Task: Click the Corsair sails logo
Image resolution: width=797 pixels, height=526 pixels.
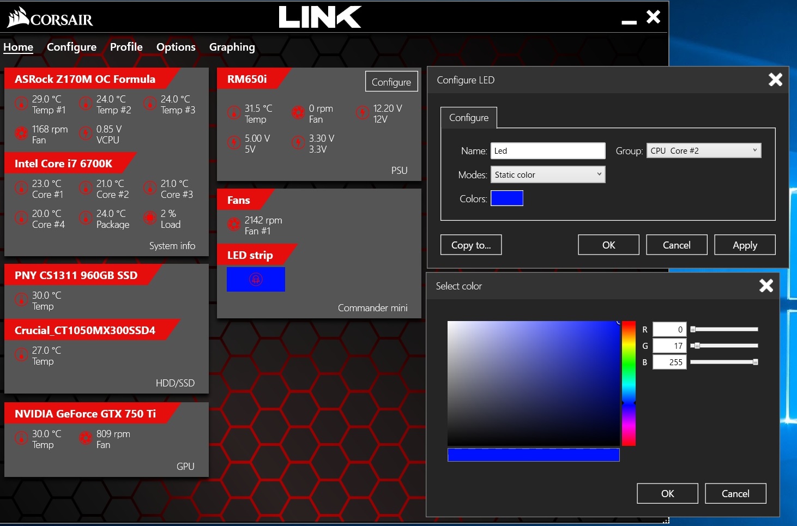Action: 19,17
